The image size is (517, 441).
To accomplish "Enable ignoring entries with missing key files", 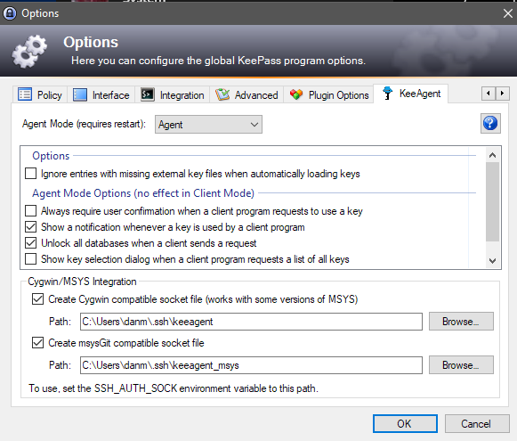I will tap(30, 174).
